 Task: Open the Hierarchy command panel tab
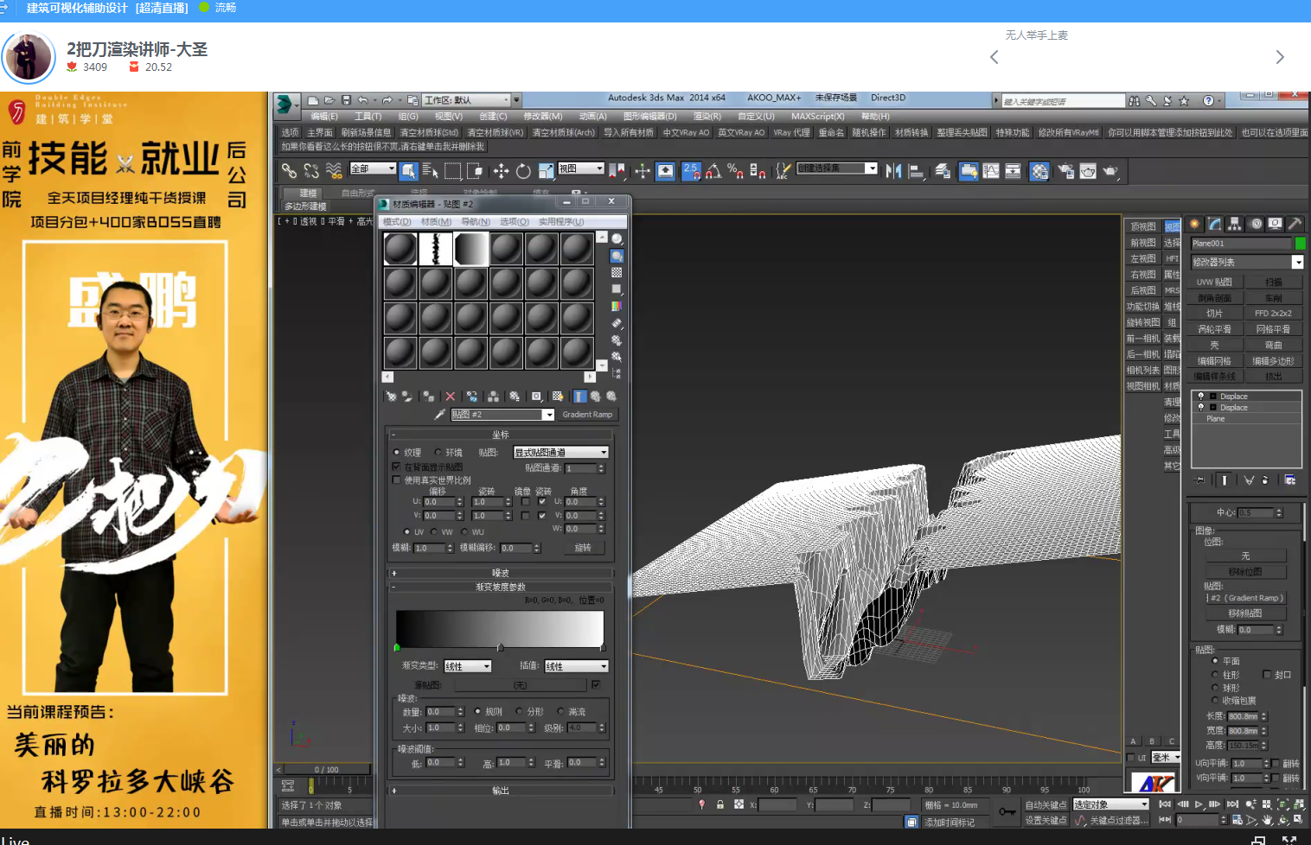[1235, 224]
